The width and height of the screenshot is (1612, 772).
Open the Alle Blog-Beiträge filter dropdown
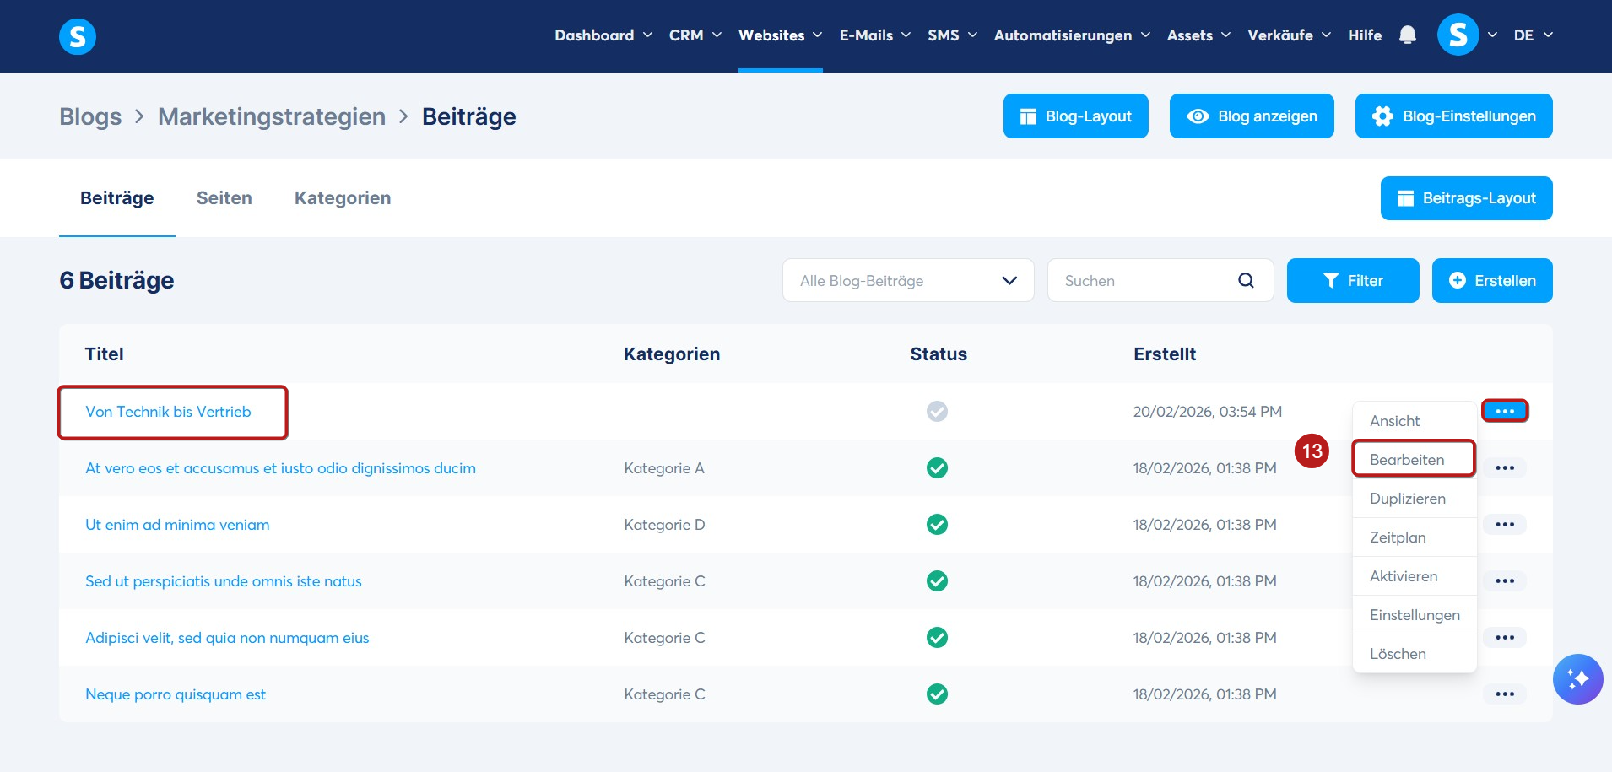pyautogui.click(x=908, y=281)
